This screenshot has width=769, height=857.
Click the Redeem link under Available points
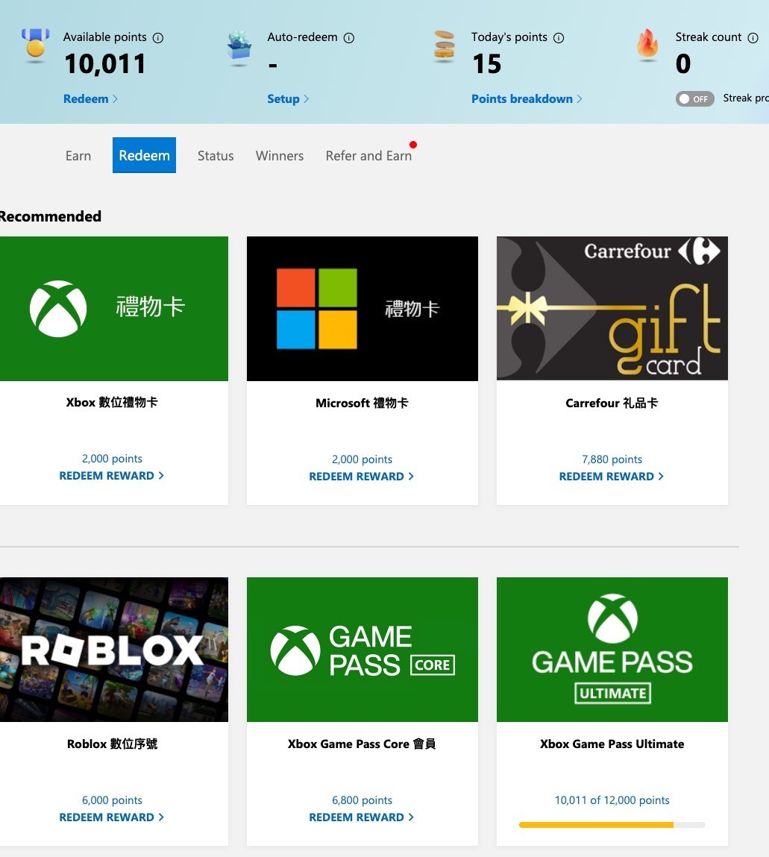coord(91,99)
